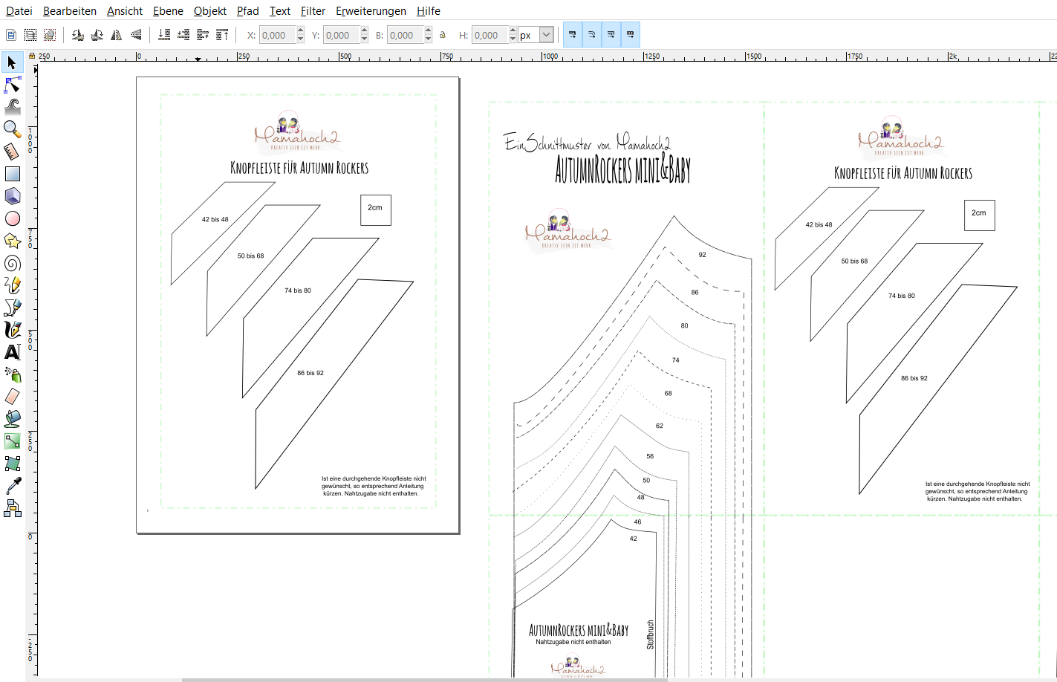The image size is (1057, 682).
Task: Click the horizontal scrollbar at bottom
Action: 423,679
